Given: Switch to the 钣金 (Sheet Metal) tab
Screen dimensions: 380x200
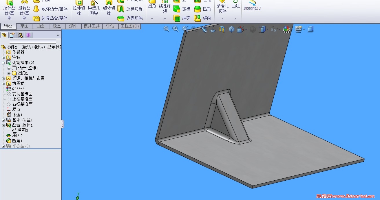Looking at the screenshot, I should [x=57, y=26].
